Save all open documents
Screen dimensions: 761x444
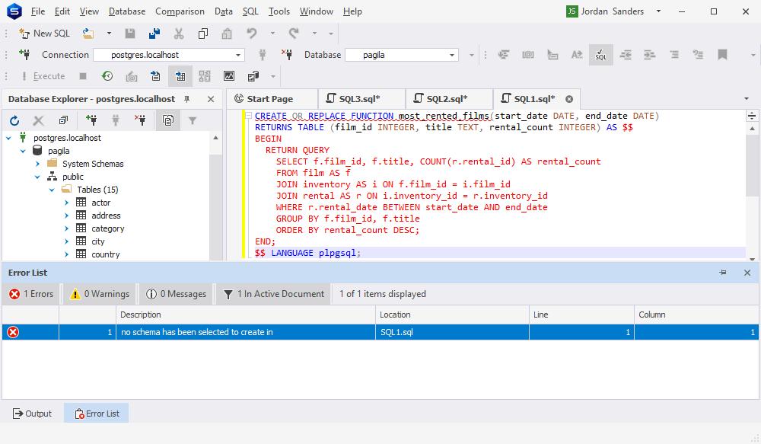[154, 34]
